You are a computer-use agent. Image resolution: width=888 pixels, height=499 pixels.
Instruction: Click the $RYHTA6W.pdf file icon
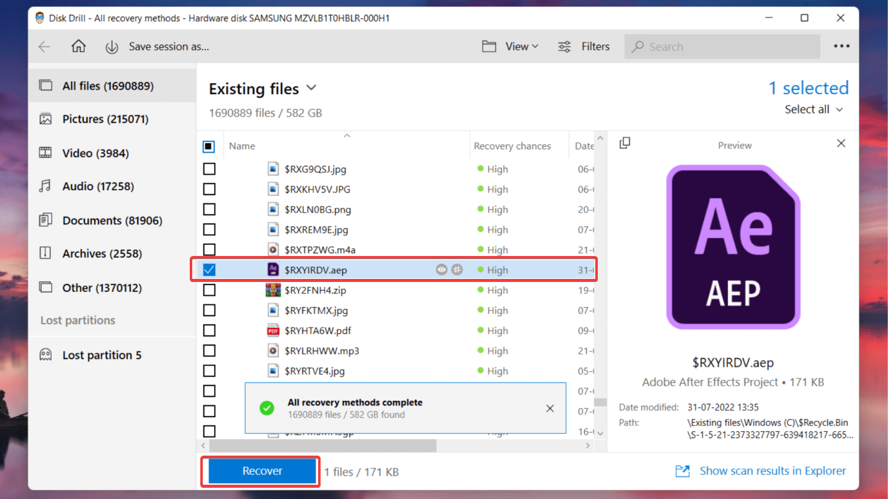273,330
